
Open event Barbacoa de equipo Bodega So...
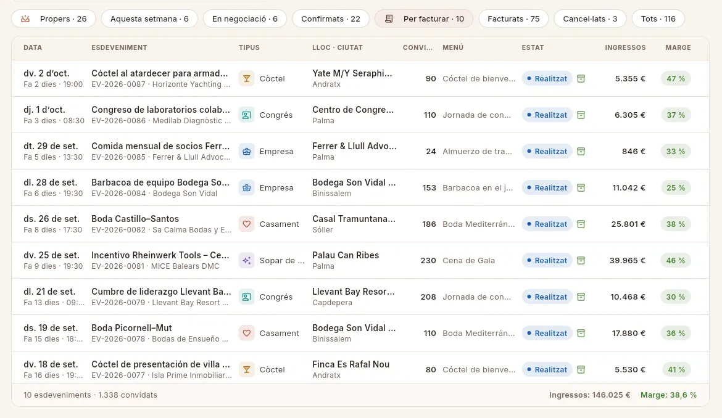click(x=160, y=182)
